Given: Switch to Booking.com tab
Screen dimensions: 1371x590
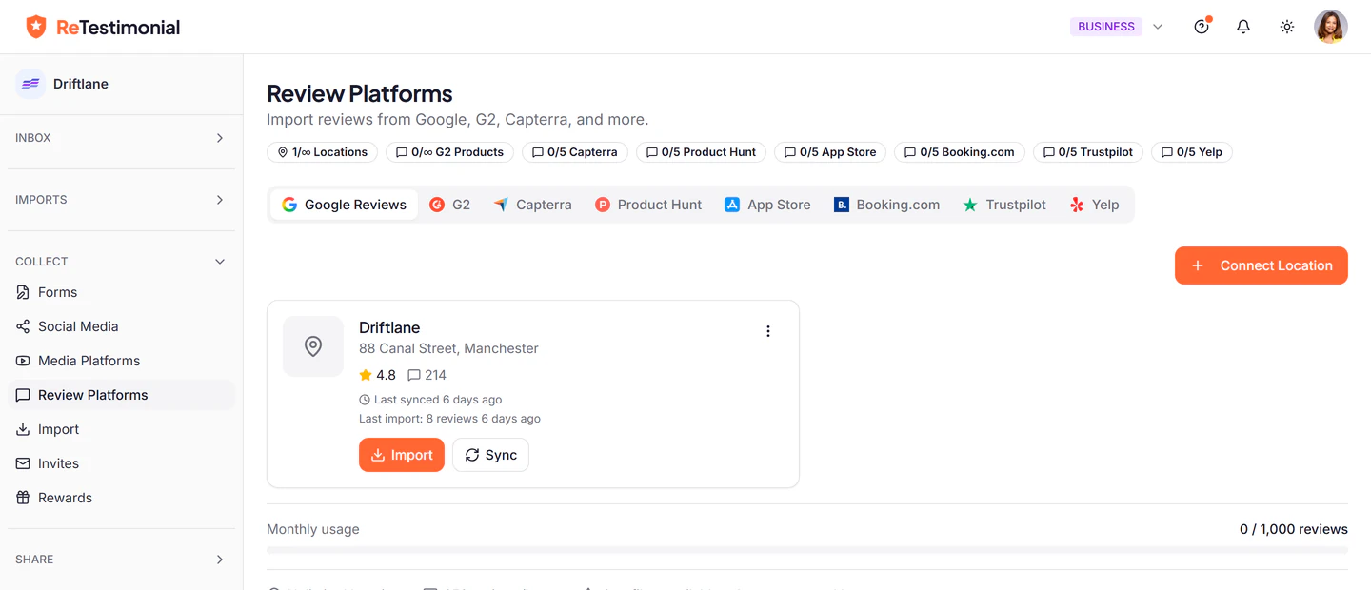Looking at the screenshot, I should (886, 205).
